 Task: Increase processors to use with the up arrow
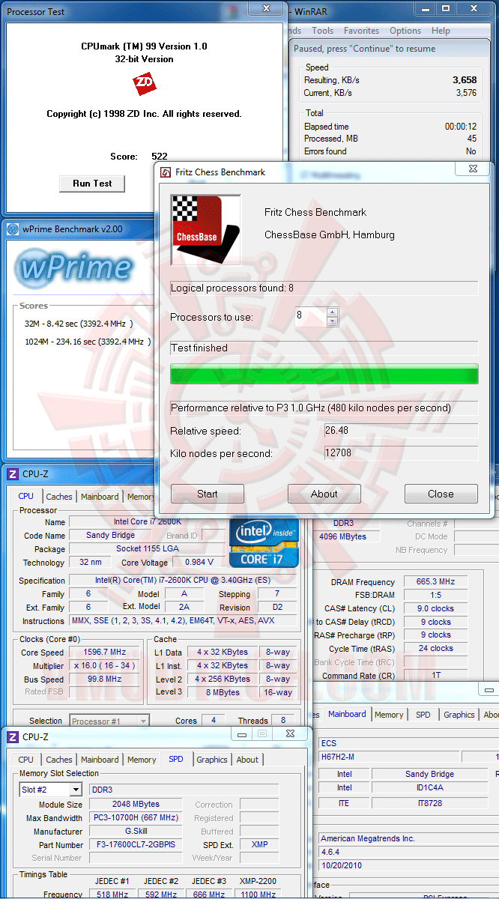(x=333, y=312)
